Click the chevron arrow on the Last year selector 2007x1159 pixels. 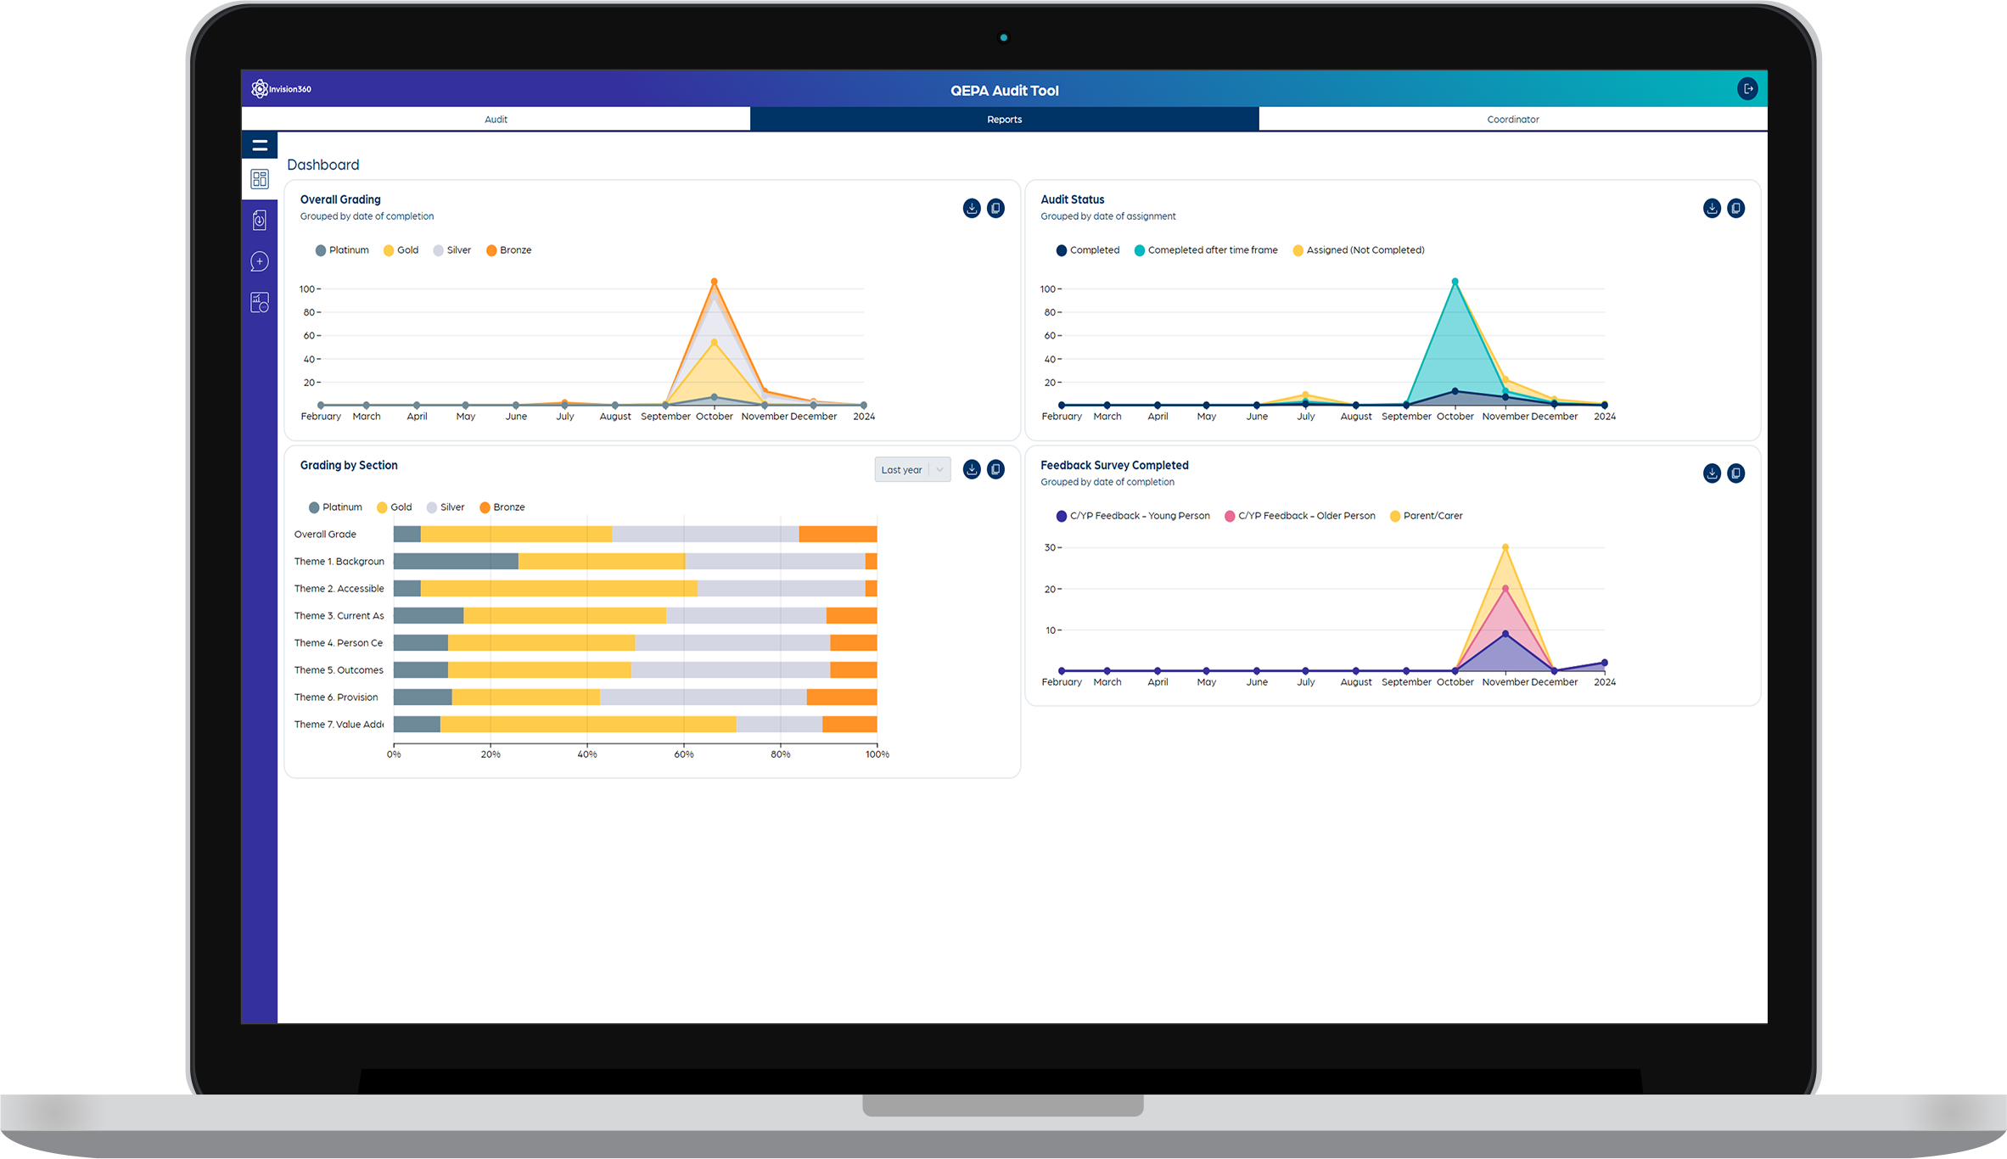(x=939, y=470)
